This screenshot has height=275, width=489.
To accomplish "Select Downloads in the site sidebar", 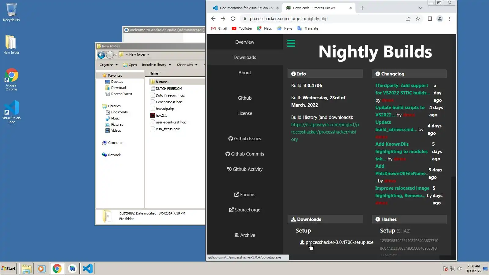I will click(244, 57).
